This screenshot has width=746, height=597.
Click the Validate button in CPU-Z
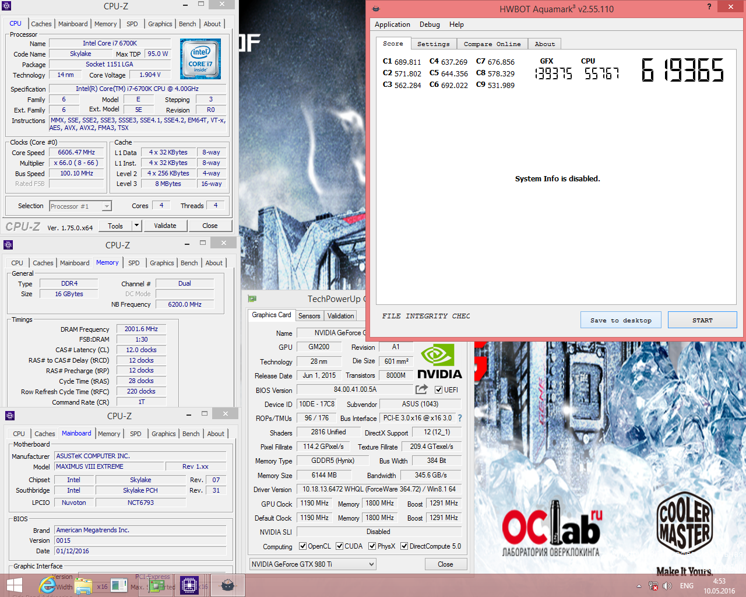coord(165,226)
